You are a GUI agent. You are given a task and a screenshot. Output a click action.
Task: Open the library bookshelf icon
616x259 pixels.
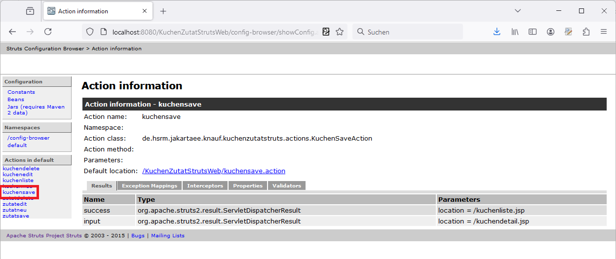(x=515, y=32)
